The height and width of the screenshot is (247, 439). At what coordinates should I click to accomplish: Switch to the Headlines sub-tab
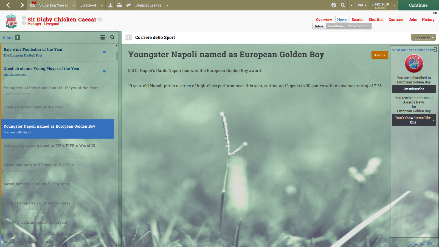(336, 26)
